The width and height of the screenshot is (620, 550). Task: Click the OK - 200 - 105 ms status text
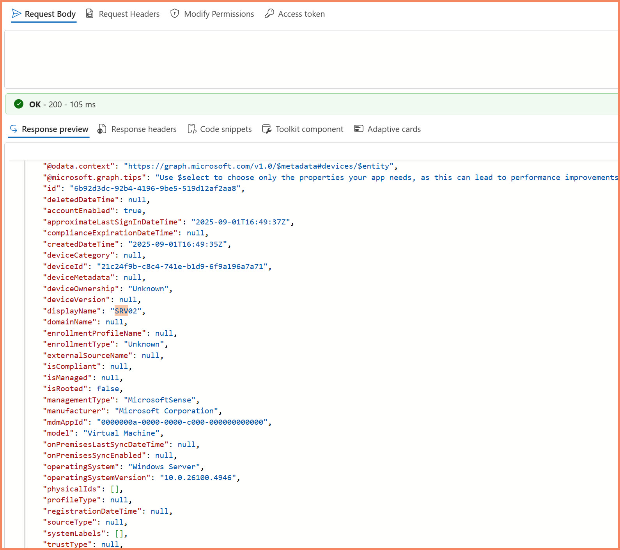(62, 104)
